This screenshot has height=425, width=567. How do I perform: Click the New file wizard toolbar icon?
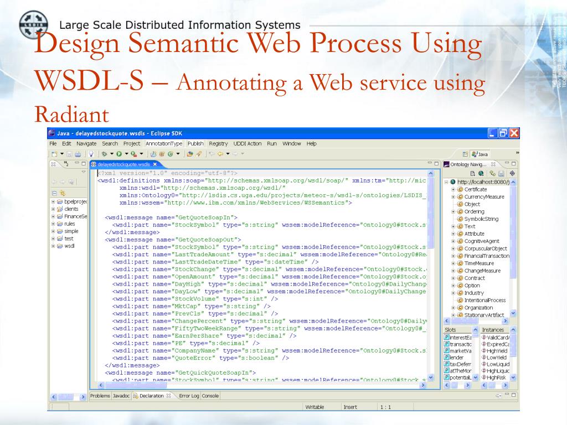pyautogui.click(x=55, y=154)
